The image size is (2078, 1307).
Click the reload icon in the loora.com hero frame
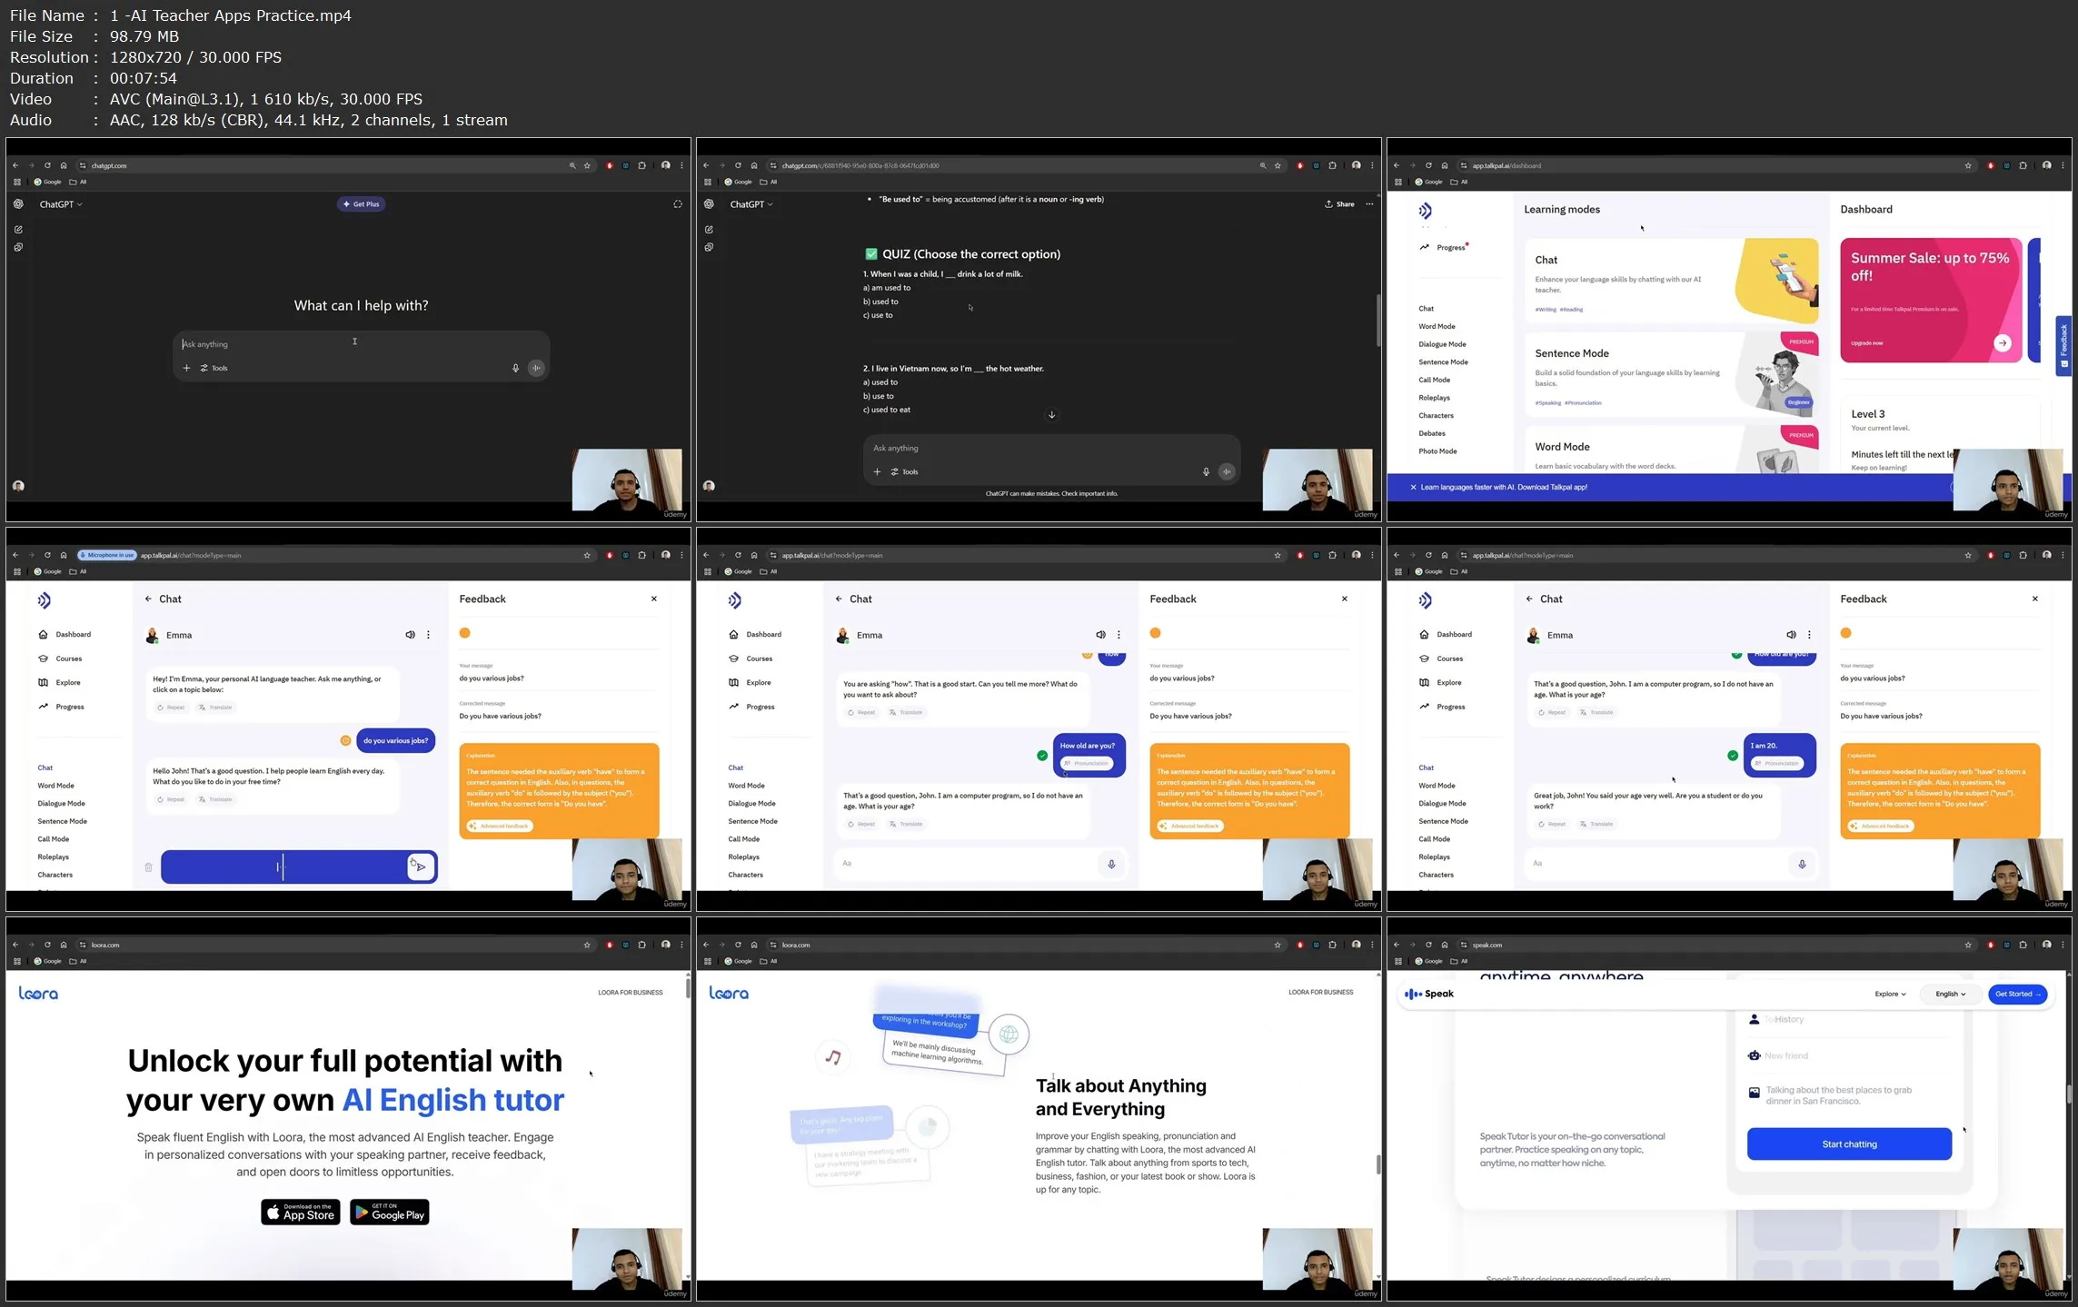(47, 946)
